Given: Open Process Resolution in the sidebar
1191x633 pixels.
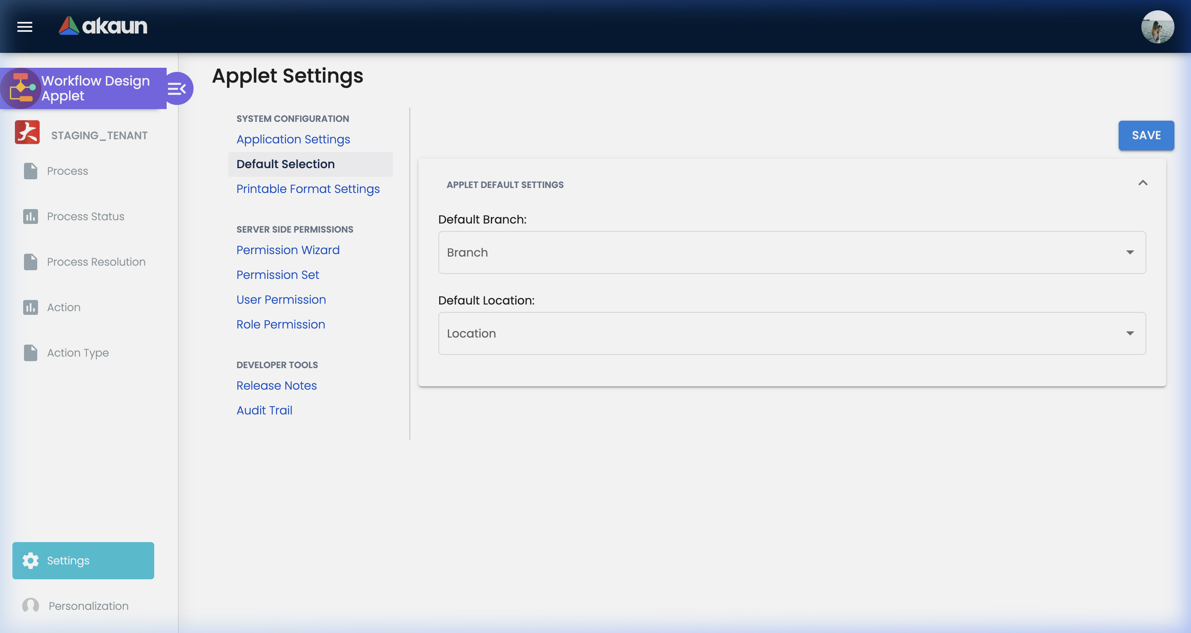Looking at the screenshot, I should pyautogui.click(x=96, y=262).
